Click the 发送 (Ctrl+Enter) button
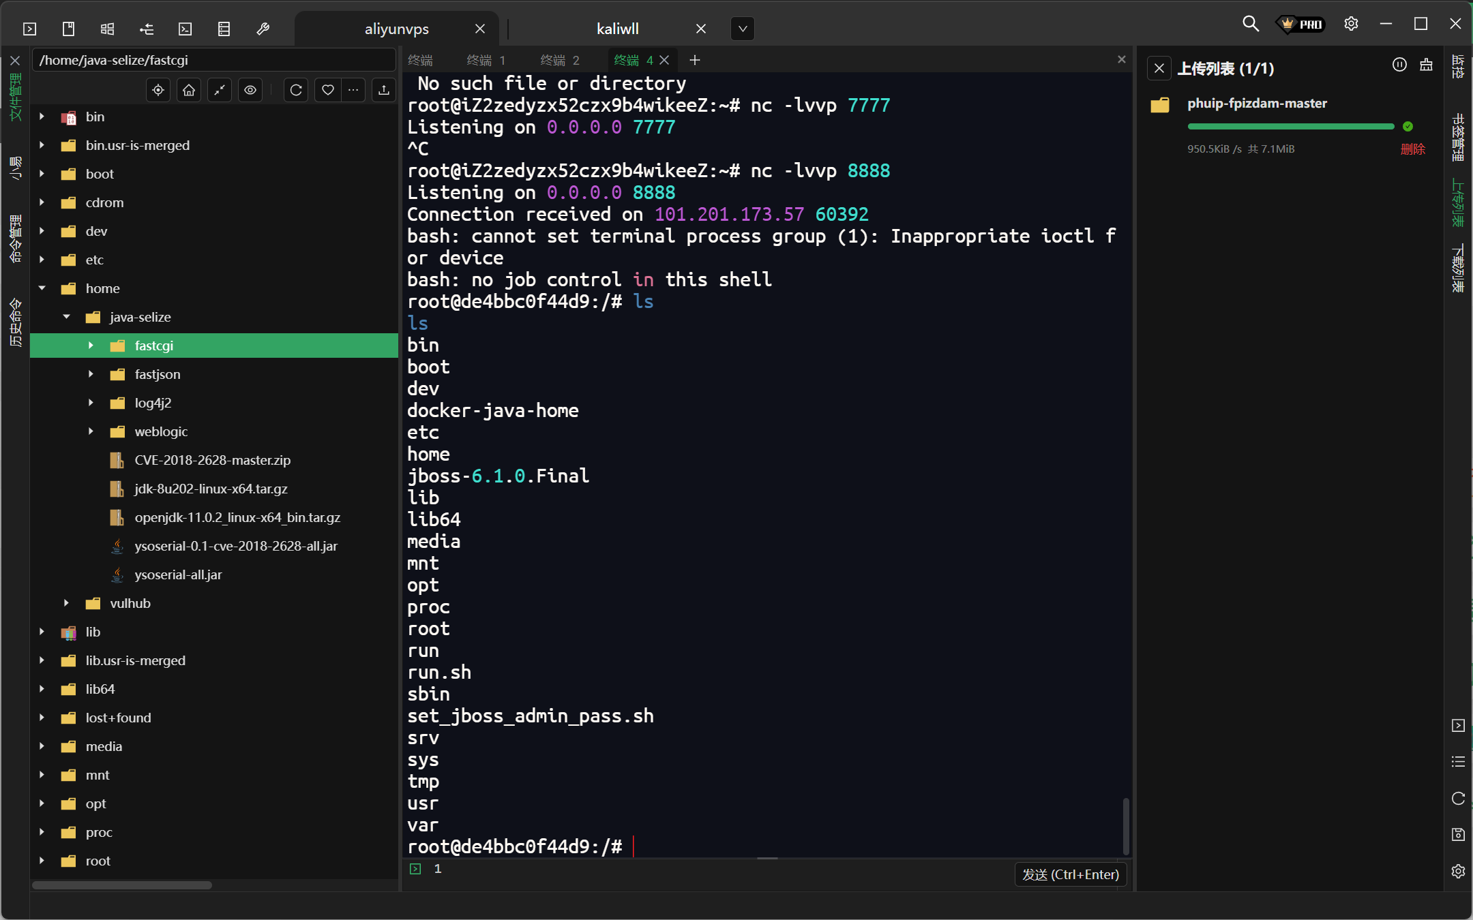 (1070, 874)
